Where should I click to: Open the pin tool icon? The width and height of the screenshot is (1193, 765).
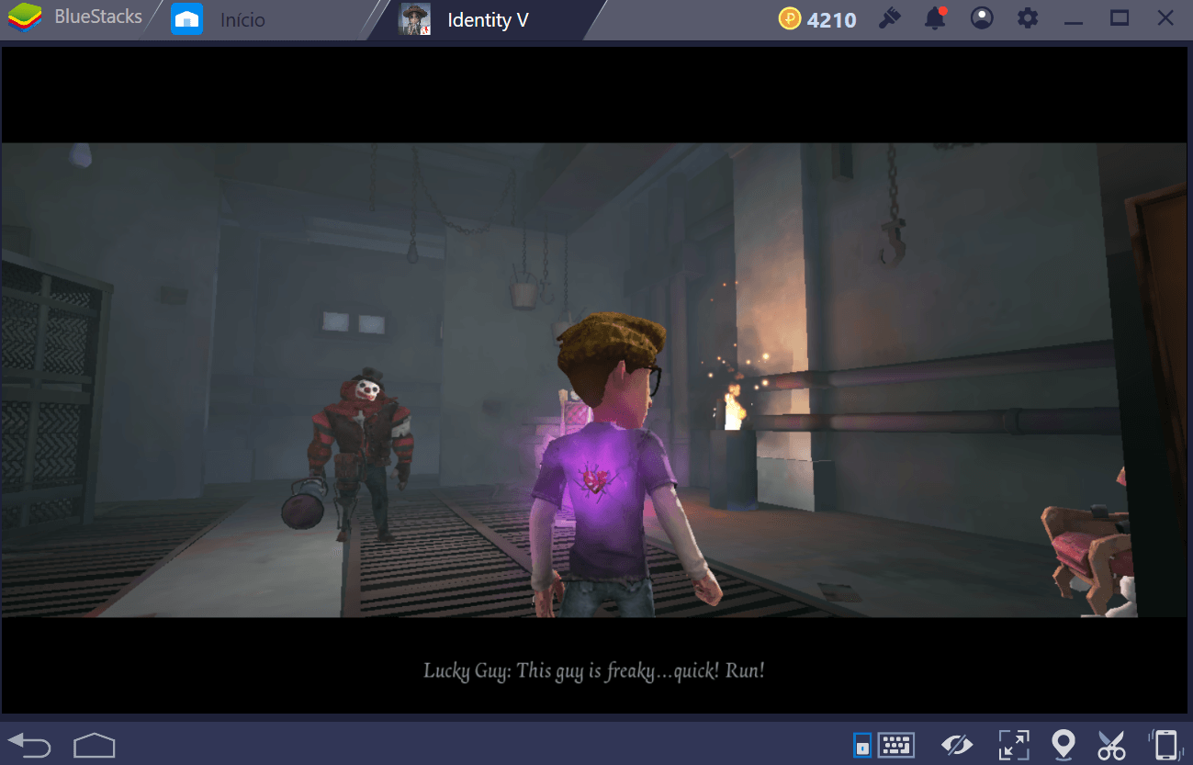coord(889,18)
